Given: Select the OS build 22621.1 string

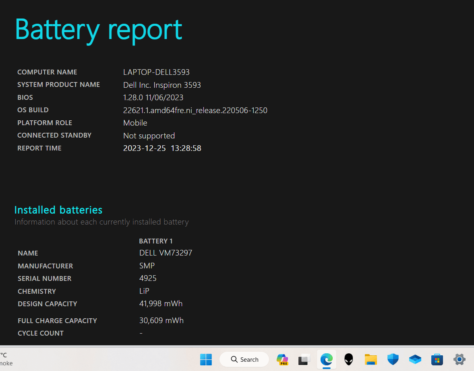Looking at the screenshot, I should coord(195,110).
